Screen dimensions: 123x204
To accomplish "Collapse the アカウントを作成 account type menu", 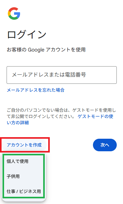I will click(24, 145).
